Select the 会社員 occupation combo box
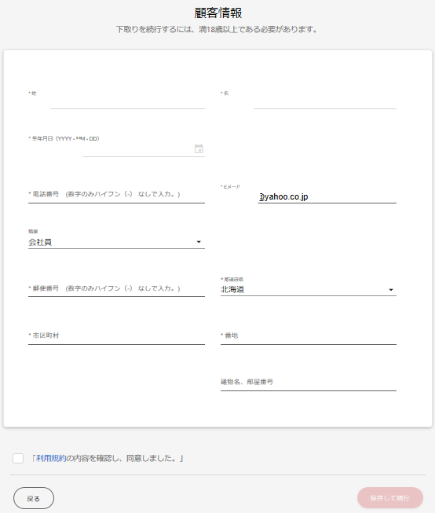The width and height of the screenshot is (435, 513). [x=116, y=243]
